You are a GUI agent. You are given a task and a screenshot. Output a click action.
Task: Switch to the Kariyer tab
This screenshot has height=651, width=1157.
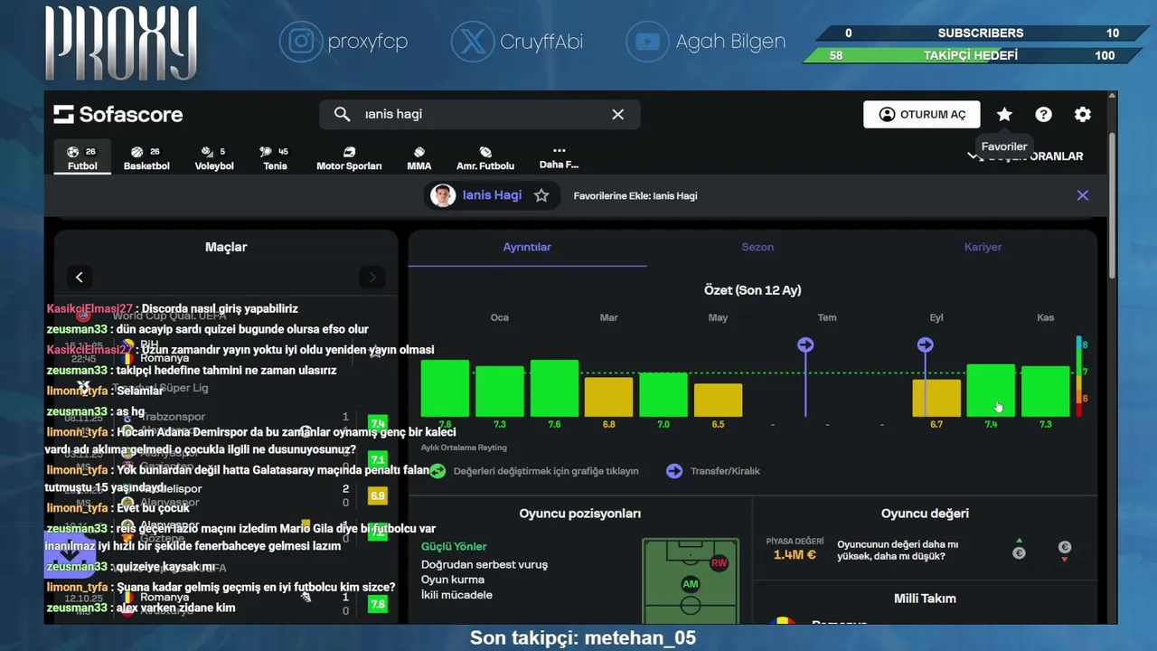[983, 247]
